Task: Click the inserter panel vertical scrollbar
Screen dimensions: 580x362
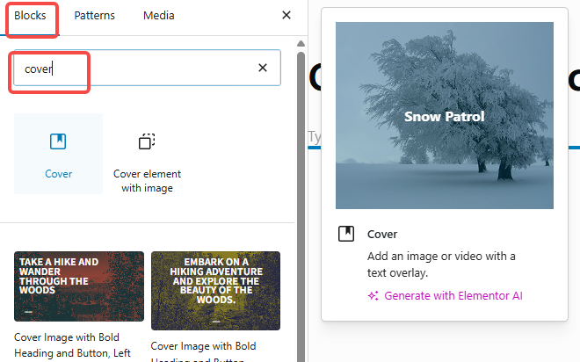Action: point(301,202)
